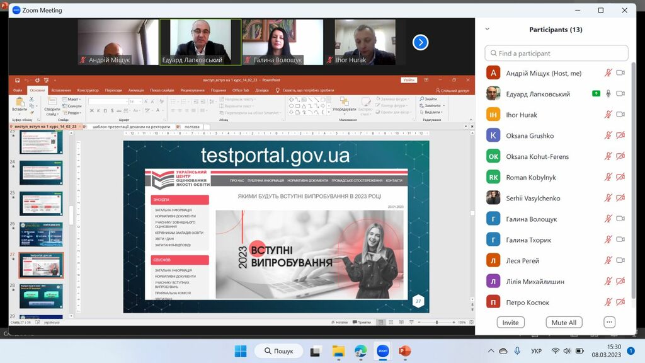This screenshot has height=363, width=645.
Task: Click Ihor Hurak's avatar in the participants list
Action: 493,115
